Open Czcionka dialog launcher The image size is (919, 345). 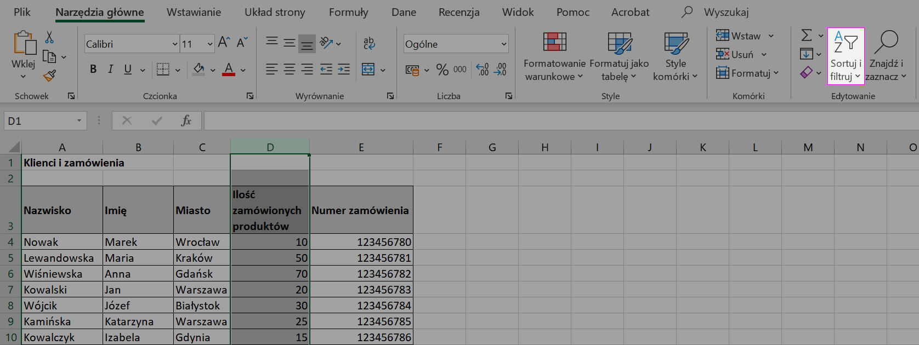[x=250, y=96]
